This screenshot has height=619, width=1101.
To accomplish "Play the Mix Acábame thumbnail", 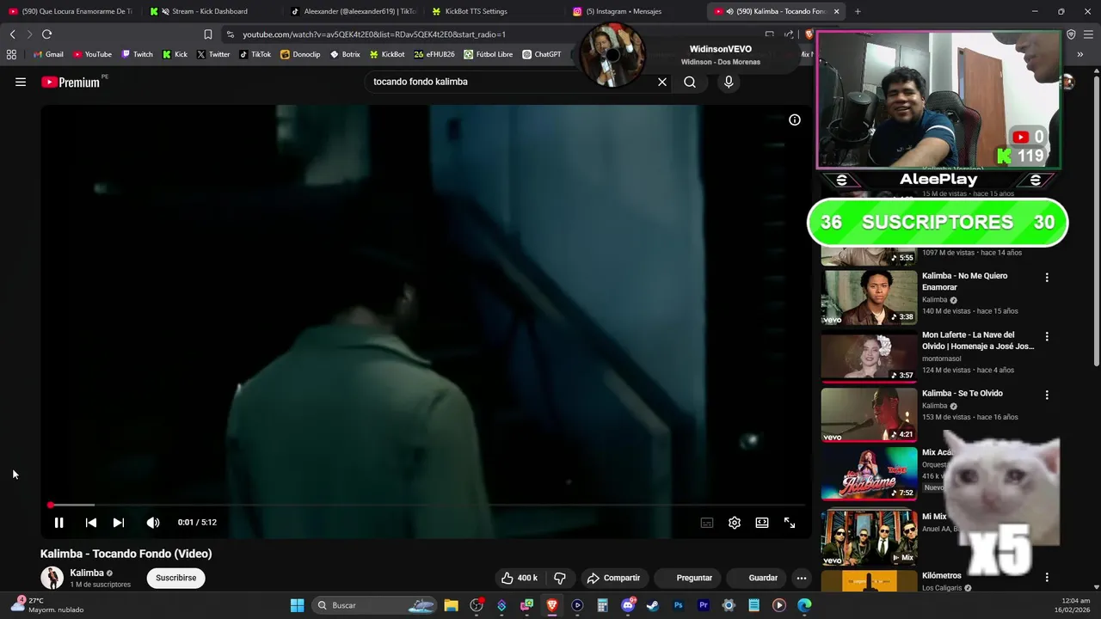I will [869, 474].
